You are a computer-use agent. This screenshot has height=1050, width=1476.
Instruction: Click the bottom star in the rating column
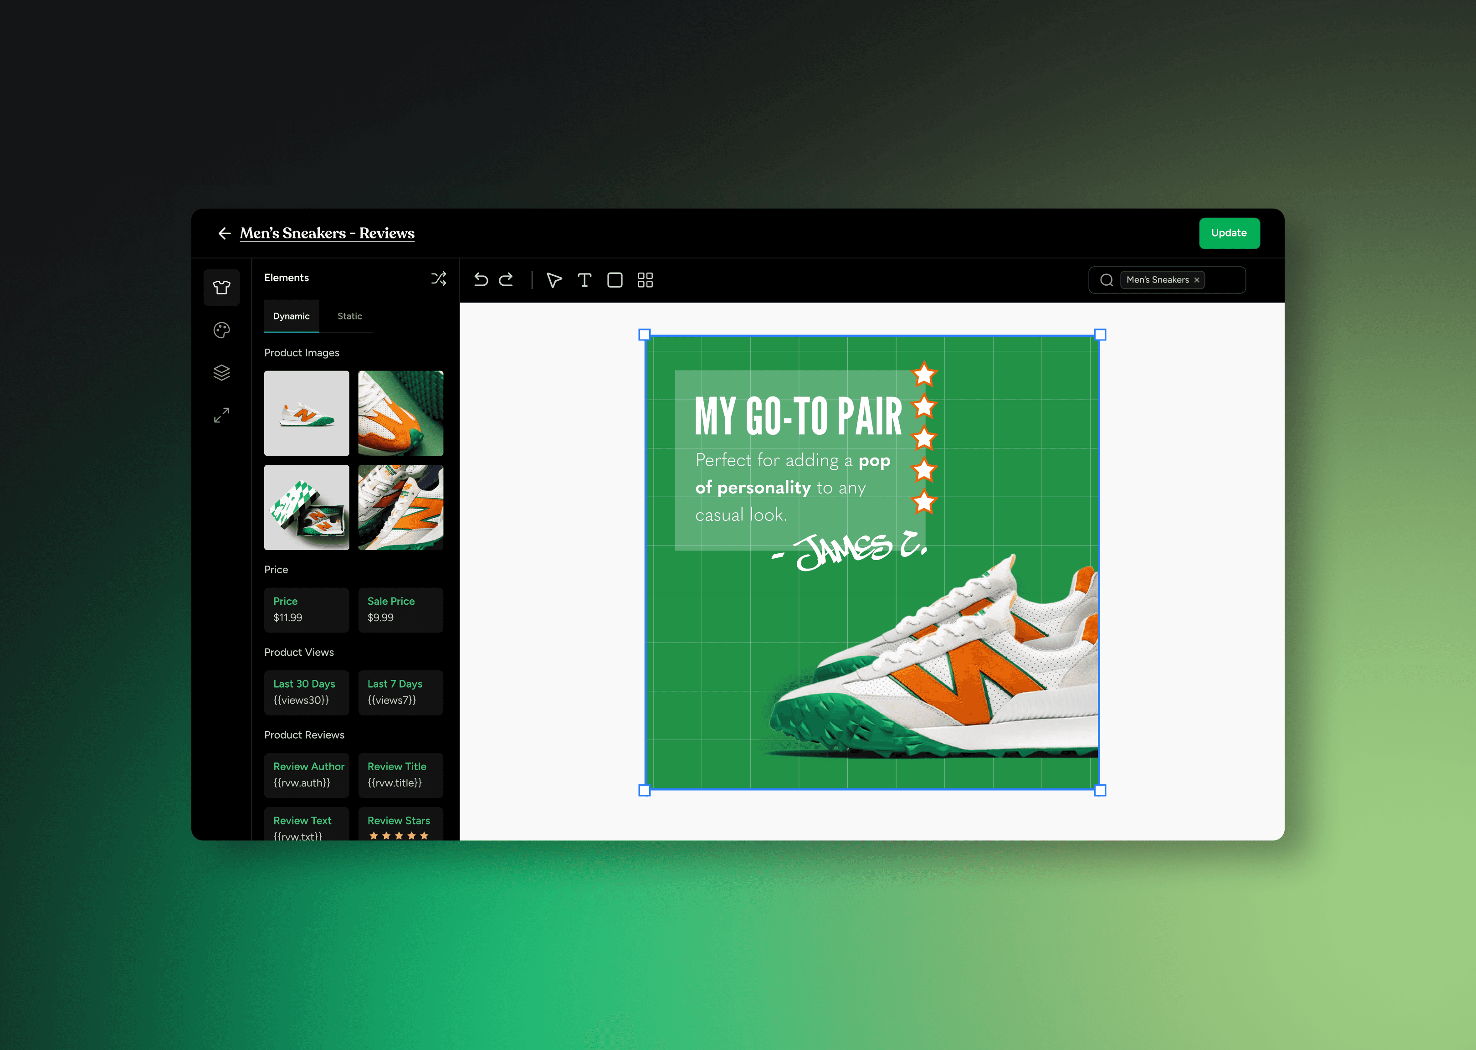[924, 502]
